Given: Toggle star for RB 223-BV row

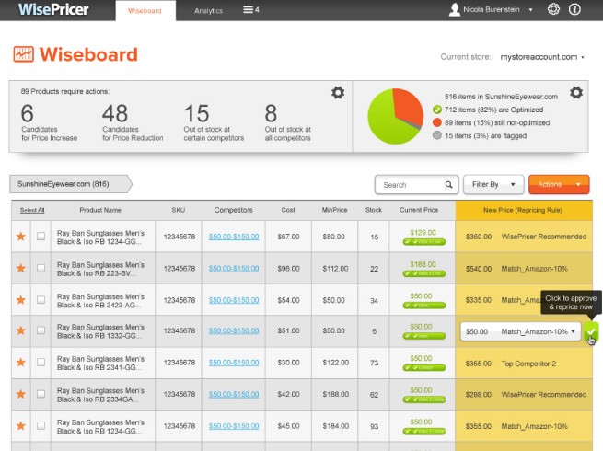Looking at the screenshot, I should click(x=21, y=268).
